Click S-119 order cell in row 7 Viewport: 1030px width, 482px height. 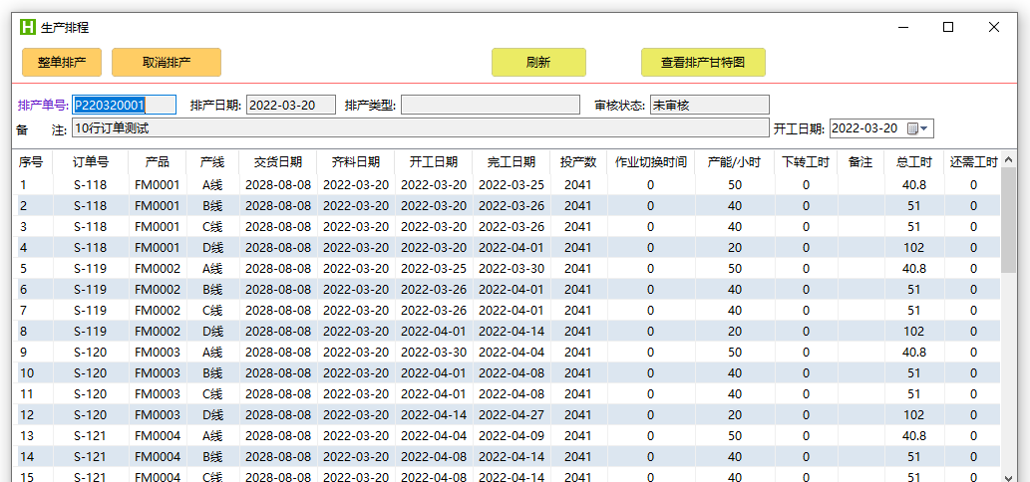click(91, 310)
